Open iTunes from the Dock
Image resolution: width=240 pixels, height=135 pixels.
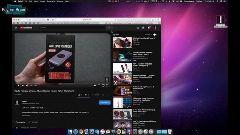pos(102,132)
